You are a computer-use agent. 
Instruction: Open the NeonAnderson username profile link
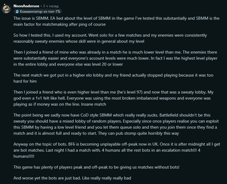point(26,6)
